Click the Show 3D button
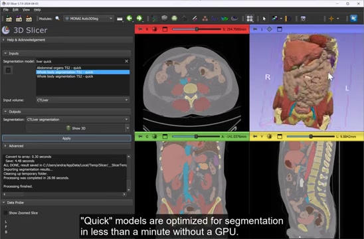 (x=76, y=128)
